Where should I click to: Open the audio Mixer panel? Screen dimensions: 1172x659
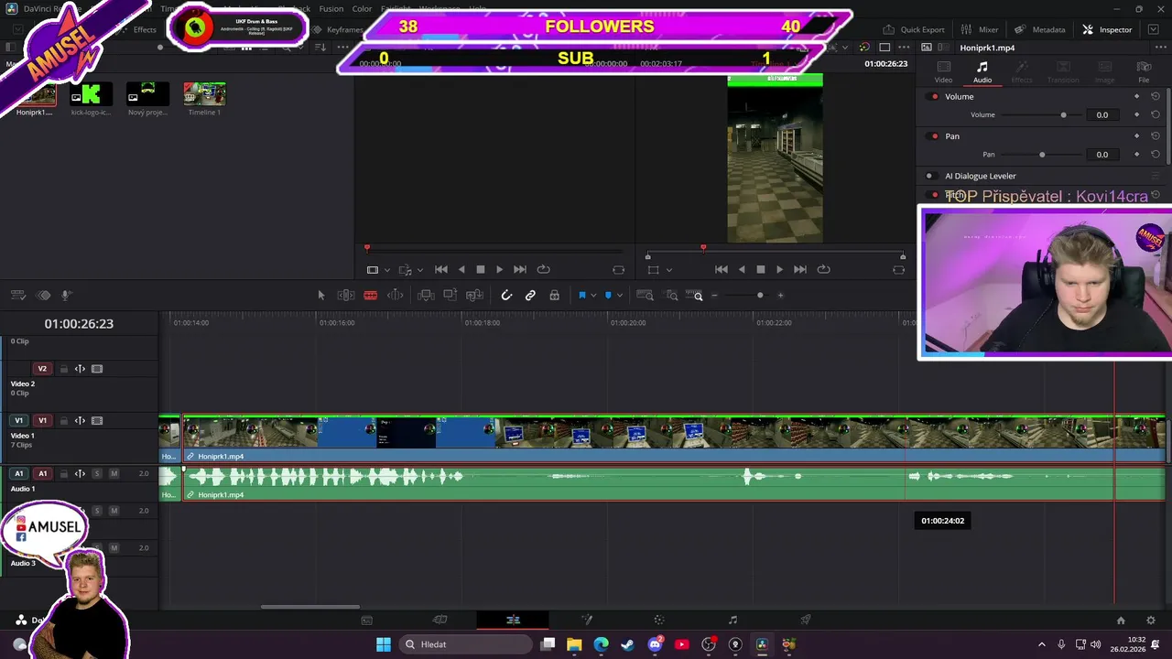point(980,29)
